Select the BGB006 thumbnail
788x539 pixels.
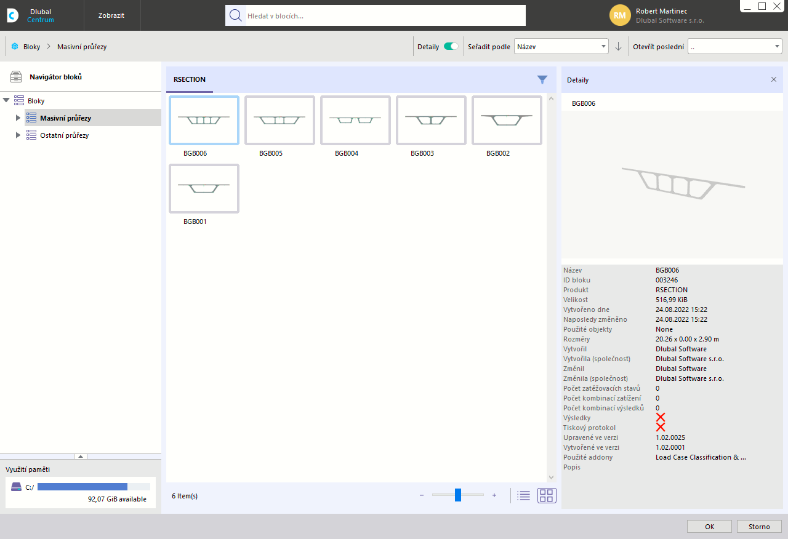(204, 121)
